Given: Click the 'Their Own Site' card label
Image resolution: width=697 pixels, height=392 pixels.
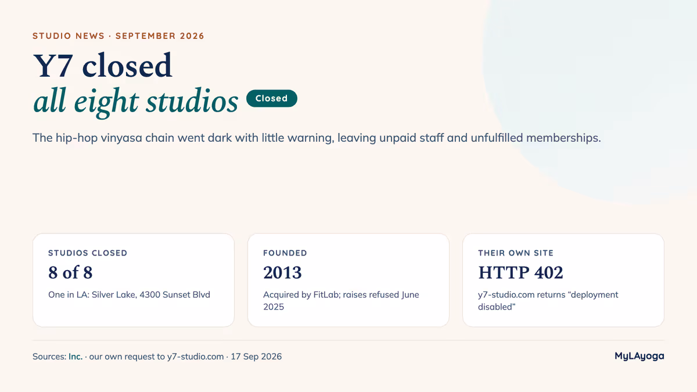Looking at the screenshot, I should click(x=516, y=253).
